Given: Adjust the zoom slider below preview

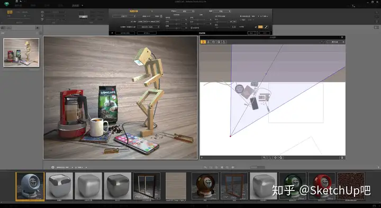Looking at the screenshot, I should point(258,167).
